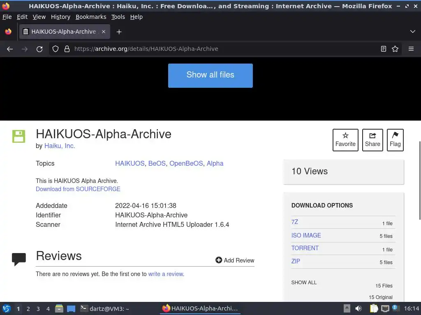Click the Add Review plus icon

219,260
